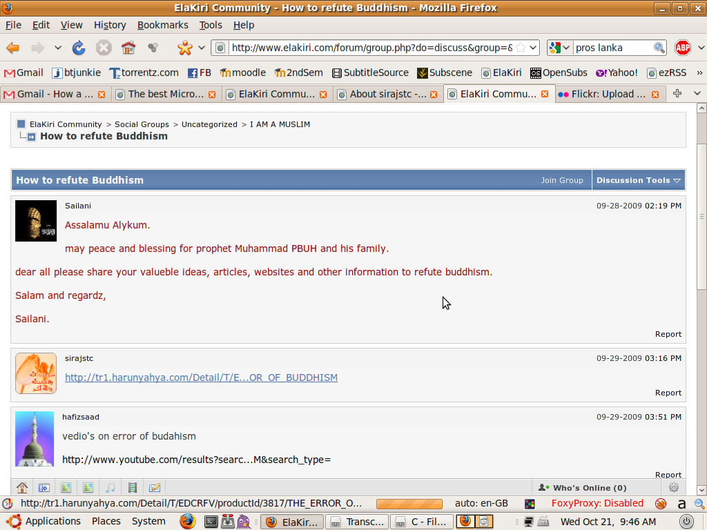This screenshot has height=530, width=707.
Task: Open the Adblock Plus ABP icon
Action: [x=683, y=48]
